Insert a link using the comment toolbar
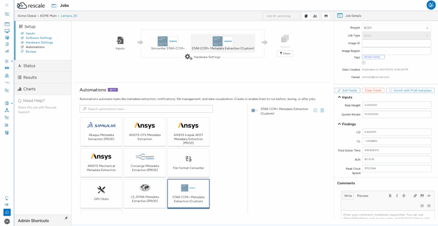The height and width of the screenshot is (226, 438). pos(415,196)
